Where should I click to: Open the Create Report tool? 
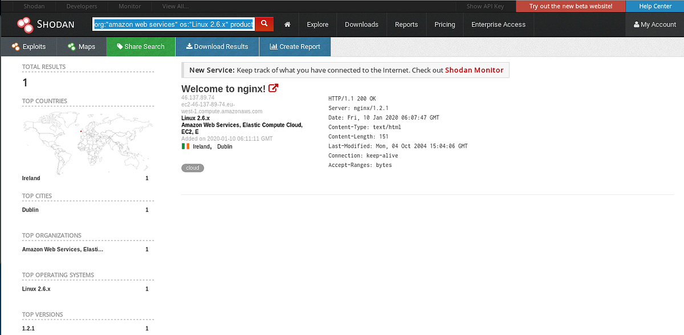point(295,46)
